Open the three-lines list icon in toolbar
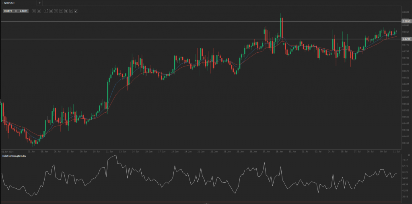The height and width of the screenshot is (204, 412). tap(56, 11)
